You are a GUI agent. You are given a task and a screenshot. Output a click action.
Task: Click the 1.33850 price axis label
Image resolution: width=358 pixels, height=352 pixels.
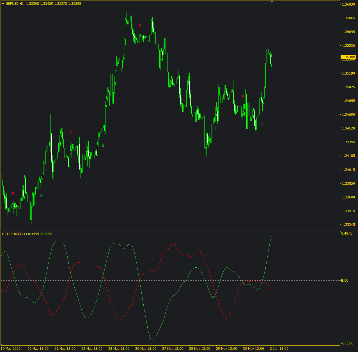tap(348, 183)
